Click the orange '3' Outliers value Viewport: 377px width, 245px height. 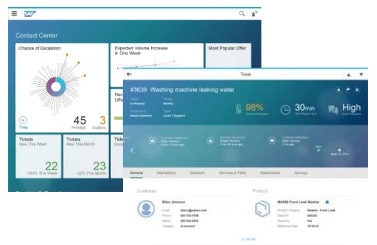pyautogui.click(x=102, y=120)
